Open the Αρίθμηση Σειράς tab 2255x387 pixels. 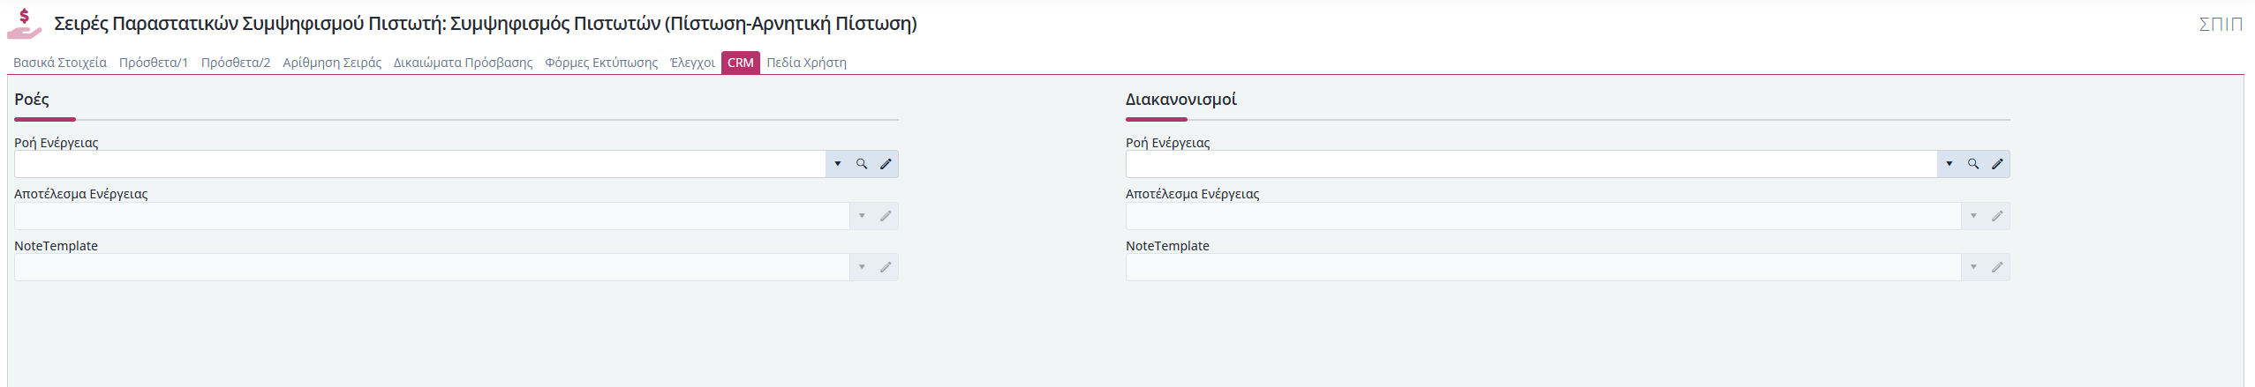[x=332, y=63]
